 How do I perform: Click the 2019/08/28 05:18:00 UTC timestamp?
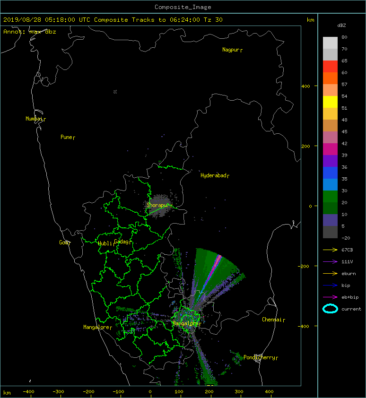coord(47,20)
